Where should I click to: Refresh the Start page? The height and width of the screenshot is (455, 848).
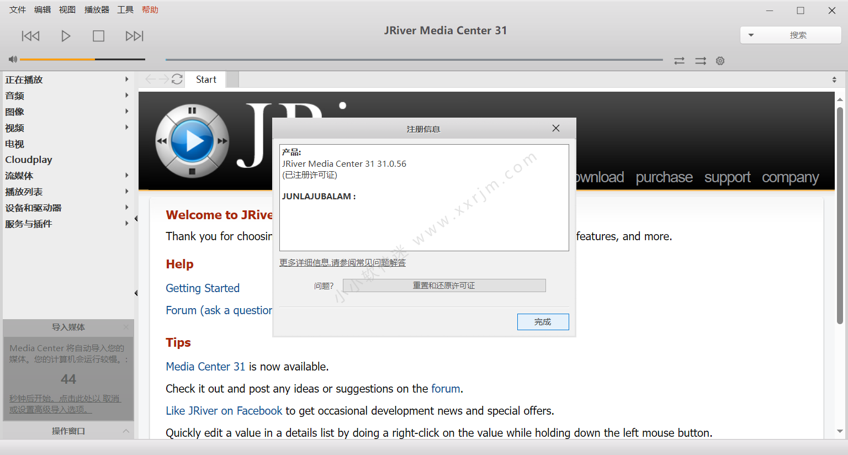pyautogui.click(x=177, y=80)
